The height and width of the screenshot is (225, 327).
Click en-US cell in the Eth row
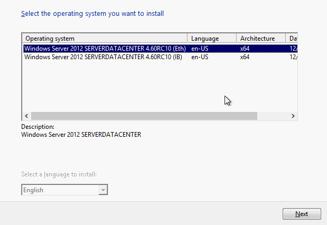tap(200, 49)
